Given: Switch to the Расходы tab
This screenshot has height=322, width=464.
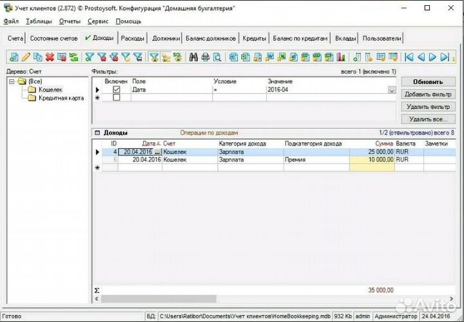Looking at the screenshot, I should tap(133, 38).
